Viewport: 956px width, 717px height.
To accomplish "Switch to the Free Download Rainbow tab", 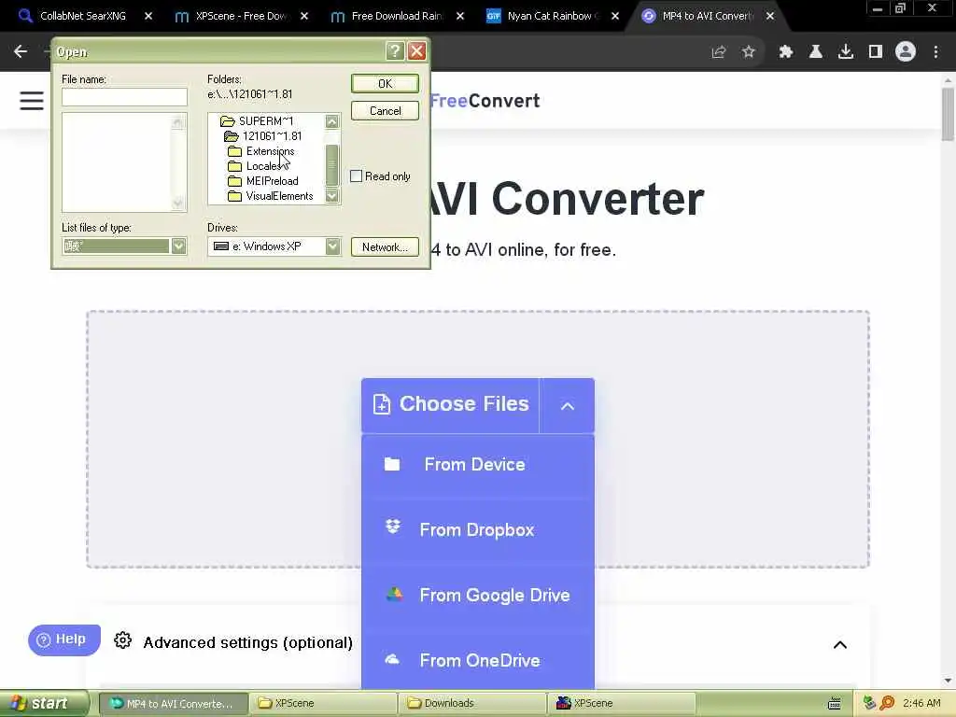I will (396, 16).
